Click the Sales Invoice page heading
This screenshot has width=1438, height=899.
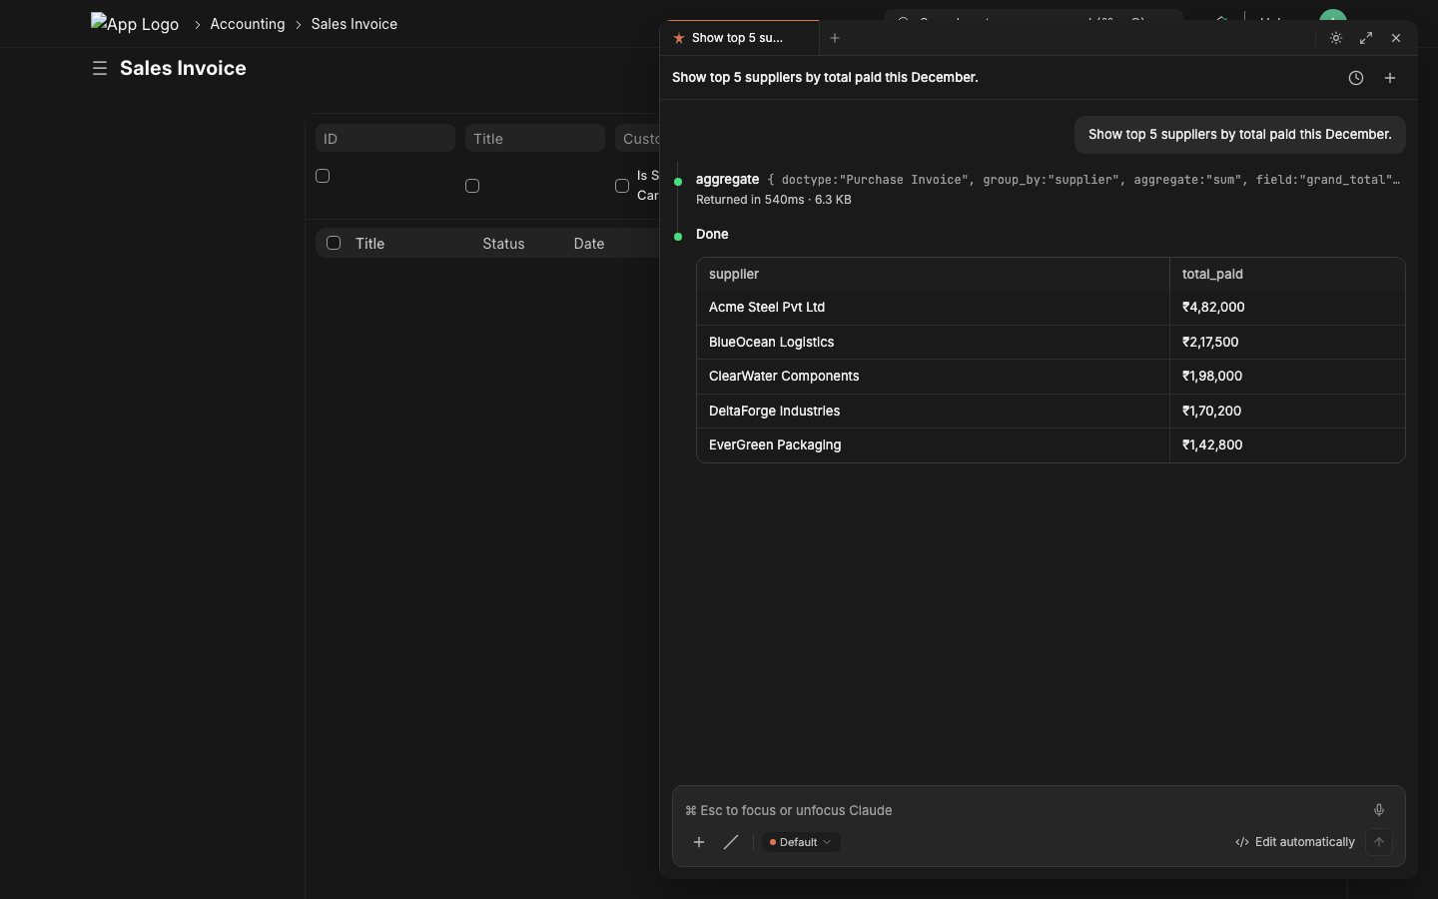pos(183,68)
